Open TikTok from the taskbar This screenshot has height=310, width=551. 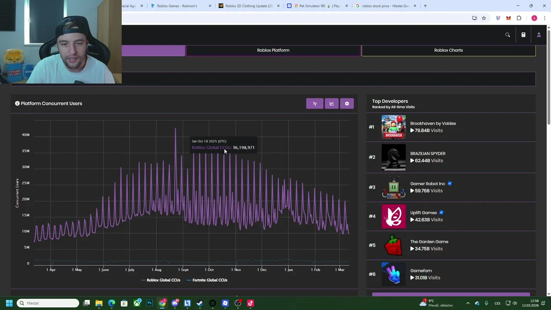click(x=251, y=303)
